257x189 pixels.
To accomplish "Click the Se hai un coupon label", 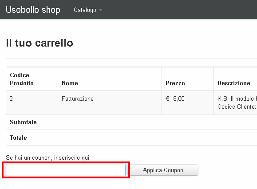I will pyautogui.click(x=48, y=157).
